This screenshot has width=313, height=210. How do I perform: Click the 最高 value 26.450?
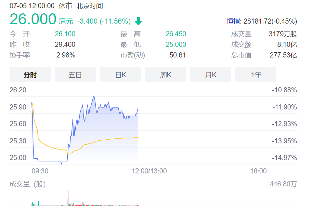coord(176,34)
